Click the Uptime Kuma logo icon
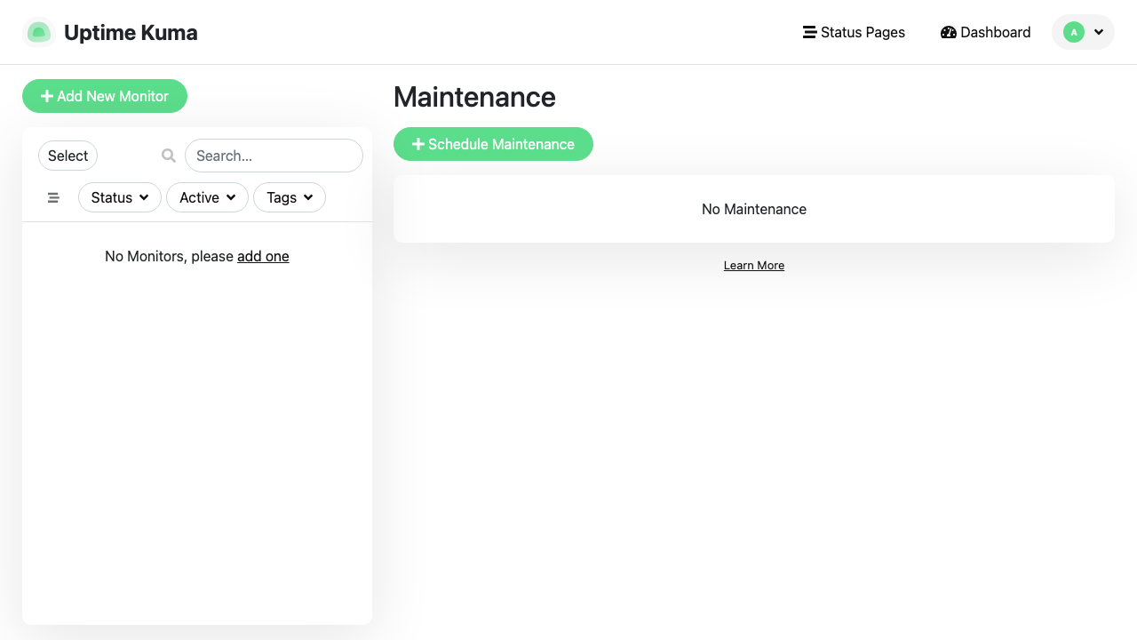 click(38, 33)
